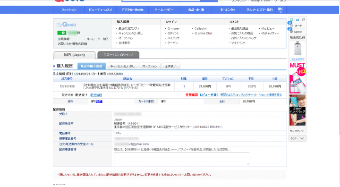
Task: Click order number 127907428
Action: (67, 86)
